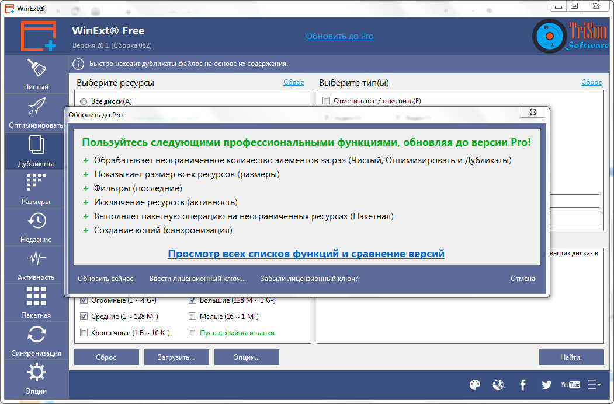
Task: Toggle Отметить все / отменить(E) checkbox
Action: (326, 101)
